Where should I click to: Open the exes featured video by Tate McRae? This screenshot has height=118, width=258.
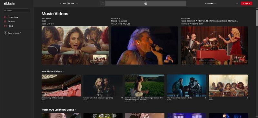[x=75, y=45]
